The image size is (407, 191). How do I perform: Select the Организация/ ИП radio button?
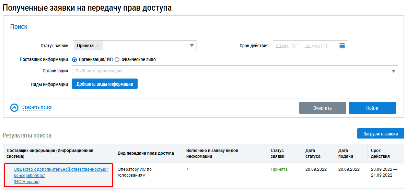[x=74, y=60]
